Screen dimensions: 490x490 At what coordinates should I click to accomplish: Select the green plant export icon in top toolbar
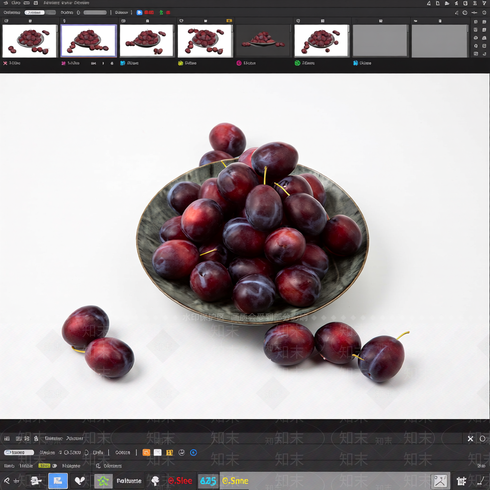tap(161, 13)
